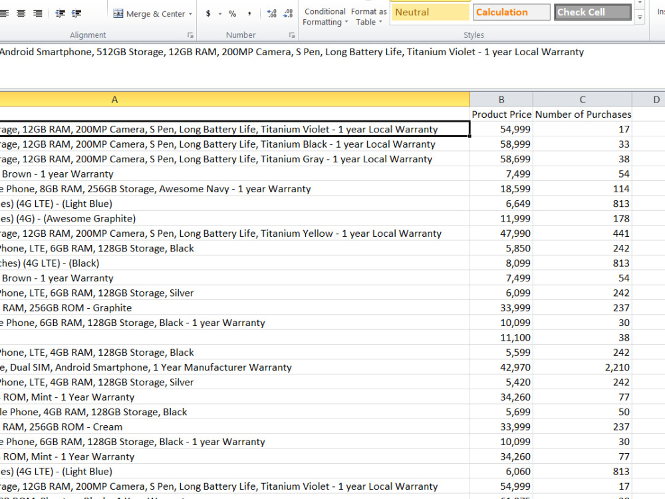Select price cell 42,970
Image resolution: width=665 pixels, height=499 pixels.
point(501,367)
